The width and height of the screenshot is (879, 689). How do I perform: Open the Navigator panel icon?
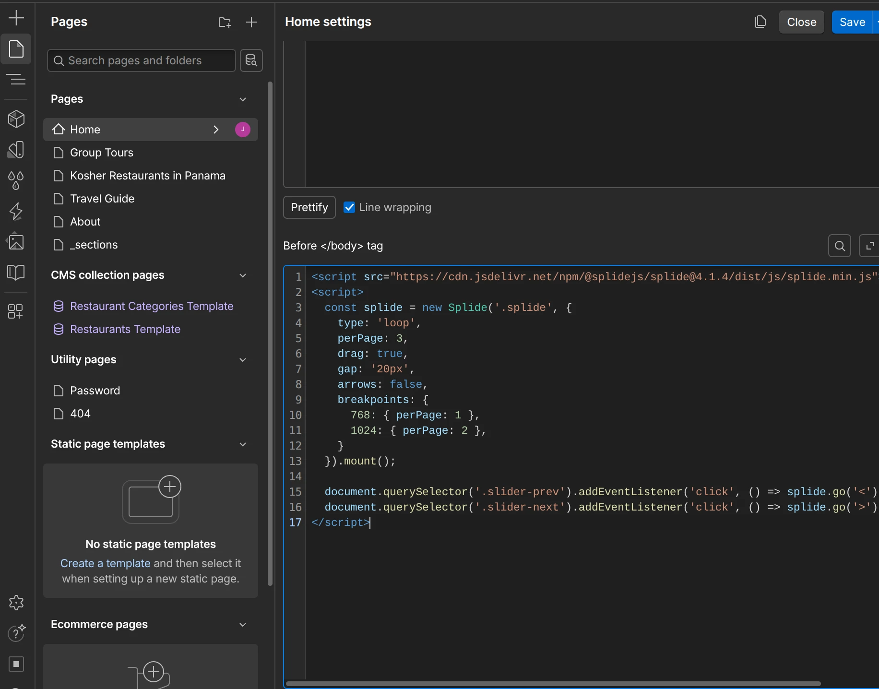click(x=16, y=80)
